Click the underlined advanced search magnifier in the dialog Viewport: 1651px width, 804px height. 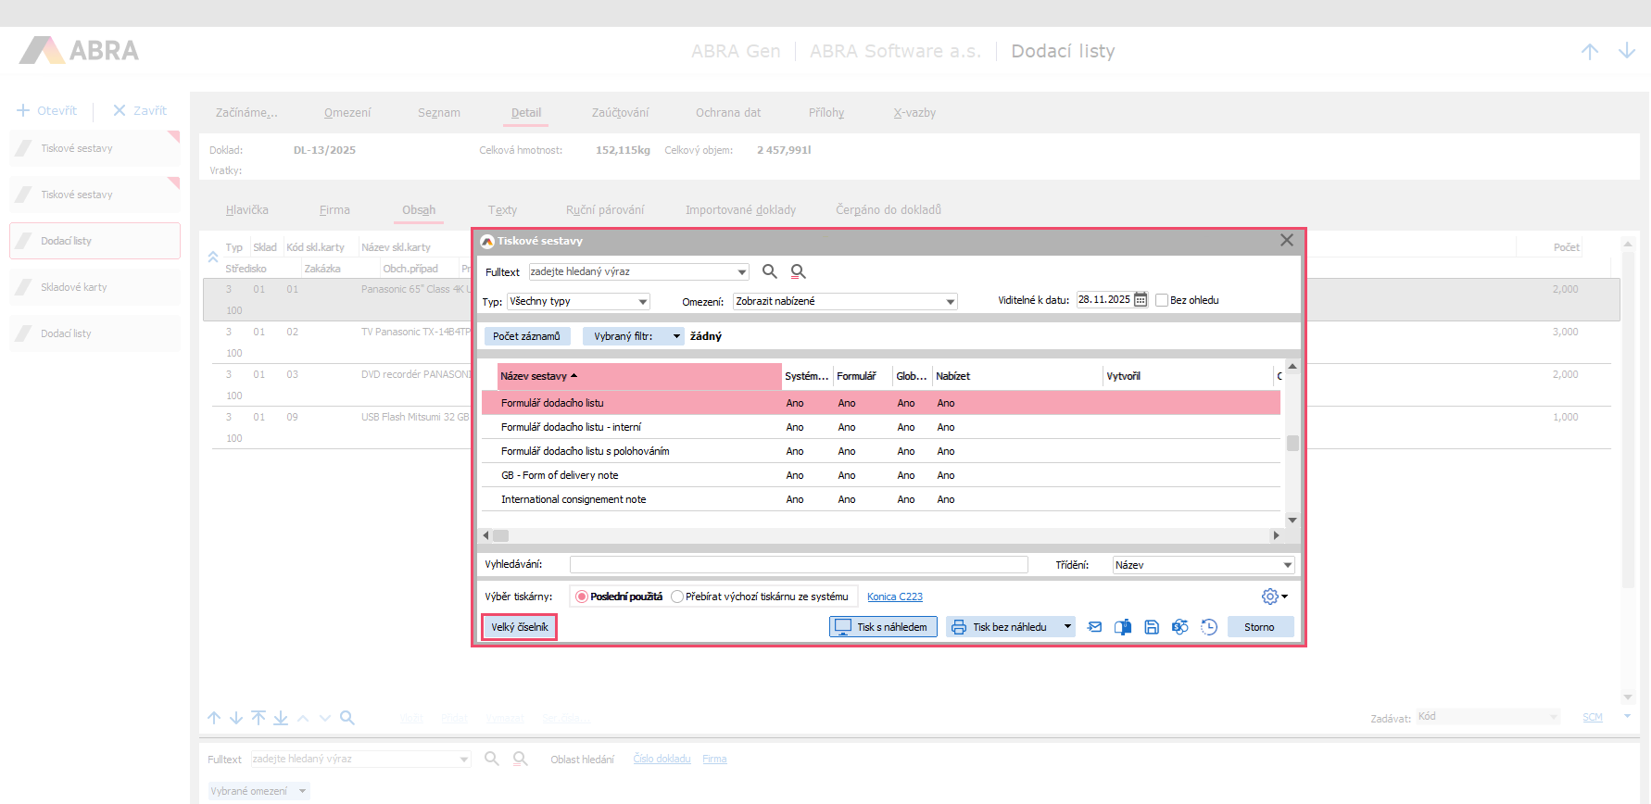pyautogui.click(x=798, y=271)
